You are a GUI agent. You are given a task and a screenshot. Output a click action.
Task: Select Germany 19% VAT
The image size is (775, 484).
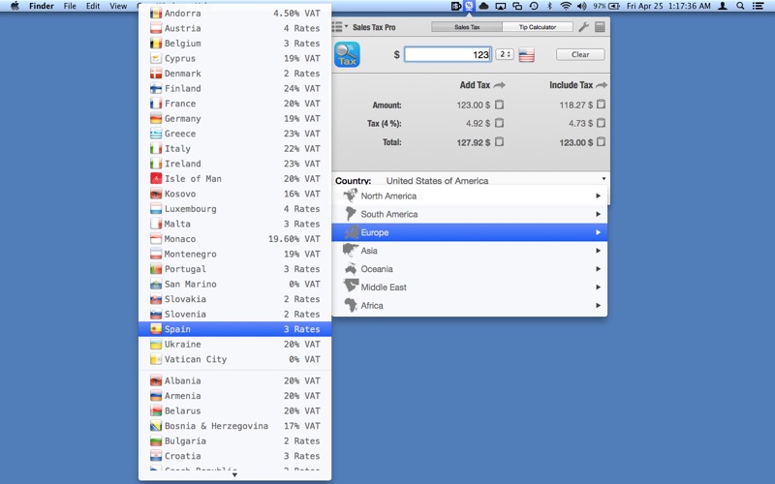234,118
